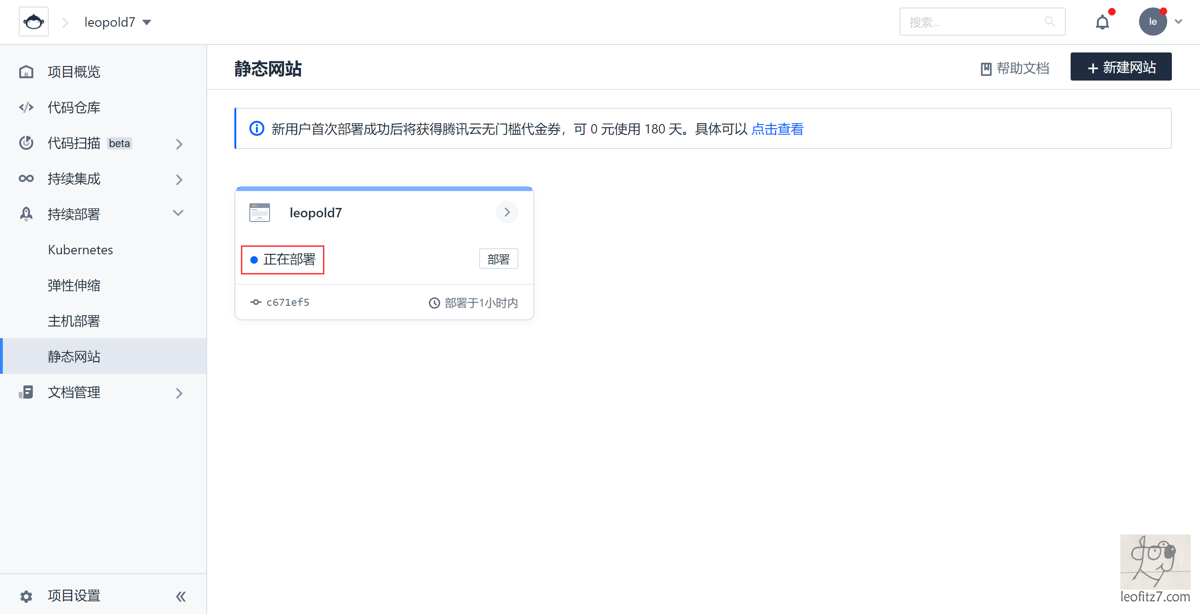The height and width of the screenshot is (614, 1200).
Task: Switch to the Kubernetes section
Action: click(80, 249)
